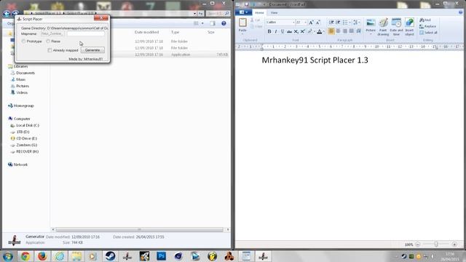The height and width of the screenshot is (262, 466).
Task: Open text color dropdown arrow
Action: (x=323, y=31)
